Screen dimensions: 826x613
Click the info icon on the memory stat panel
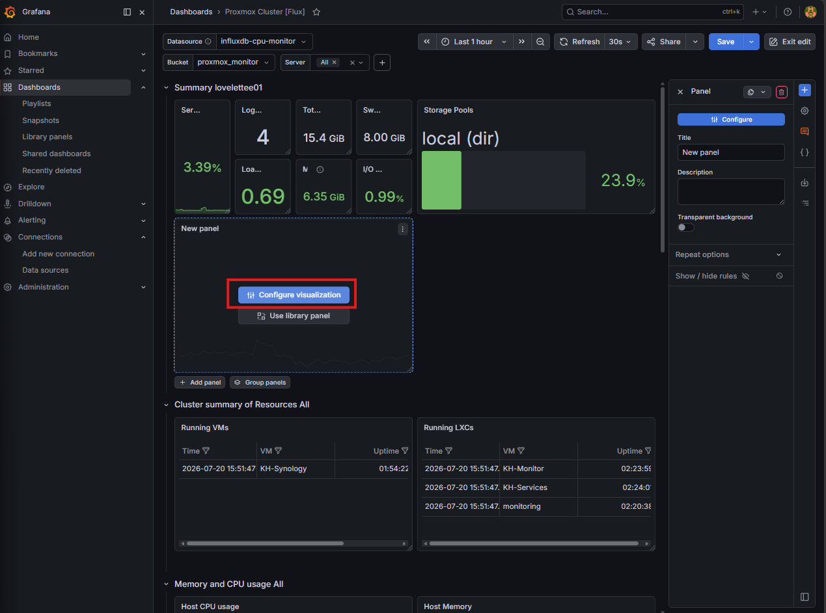coord(320,169)
